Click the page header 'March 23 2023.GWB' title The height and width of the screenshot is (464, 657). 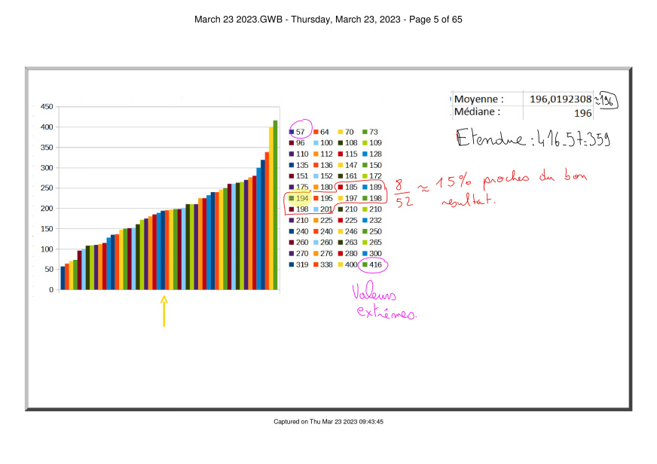pos(328,20)
